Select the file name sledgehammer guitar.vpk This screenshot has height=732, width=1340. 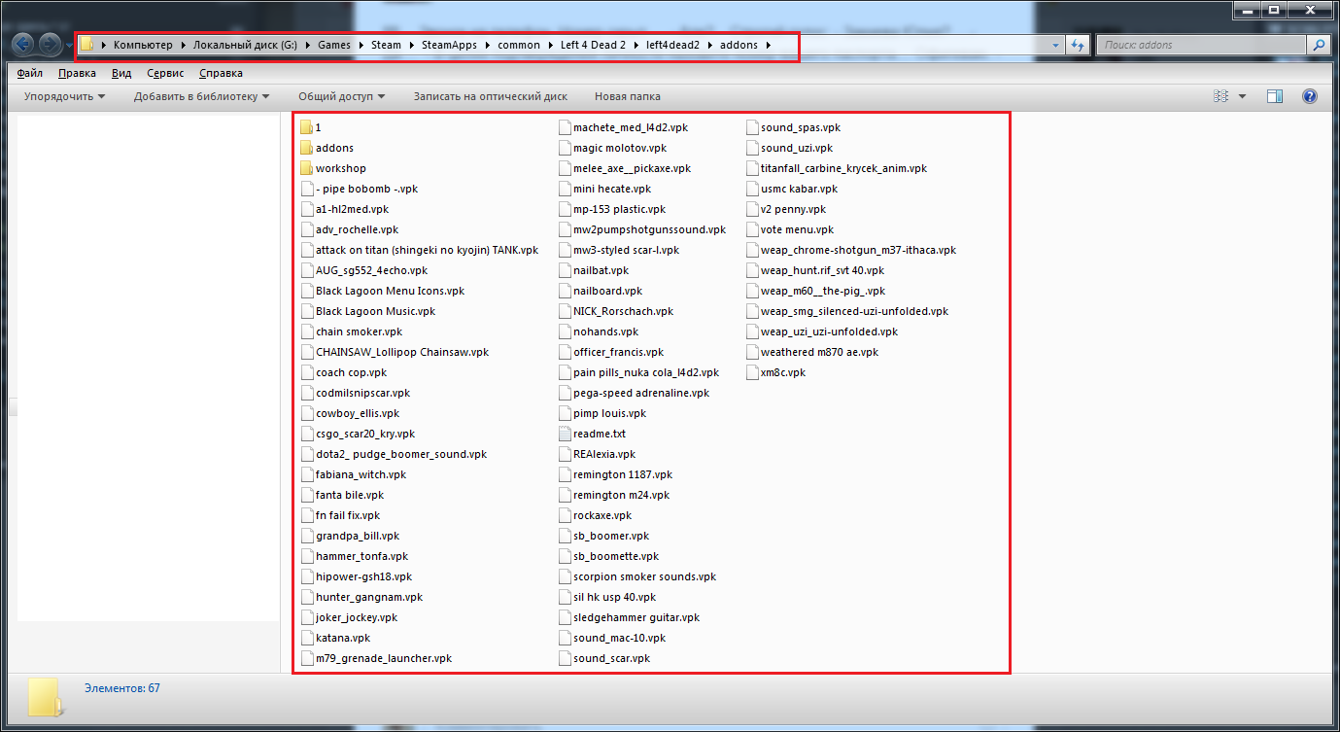point(636,617)
